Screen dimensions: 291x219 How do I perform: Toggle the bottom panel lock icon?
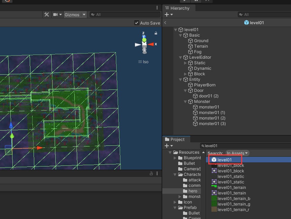pyautogui.click(x=151, y=173)
